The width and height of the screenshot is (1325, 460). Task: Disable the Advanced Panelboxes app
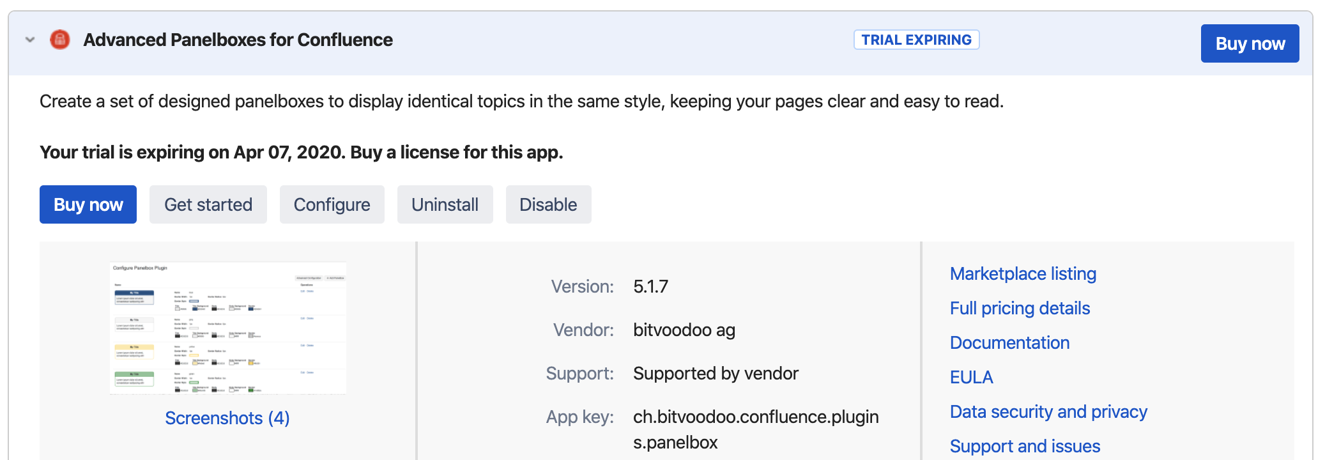click(548, 204)
